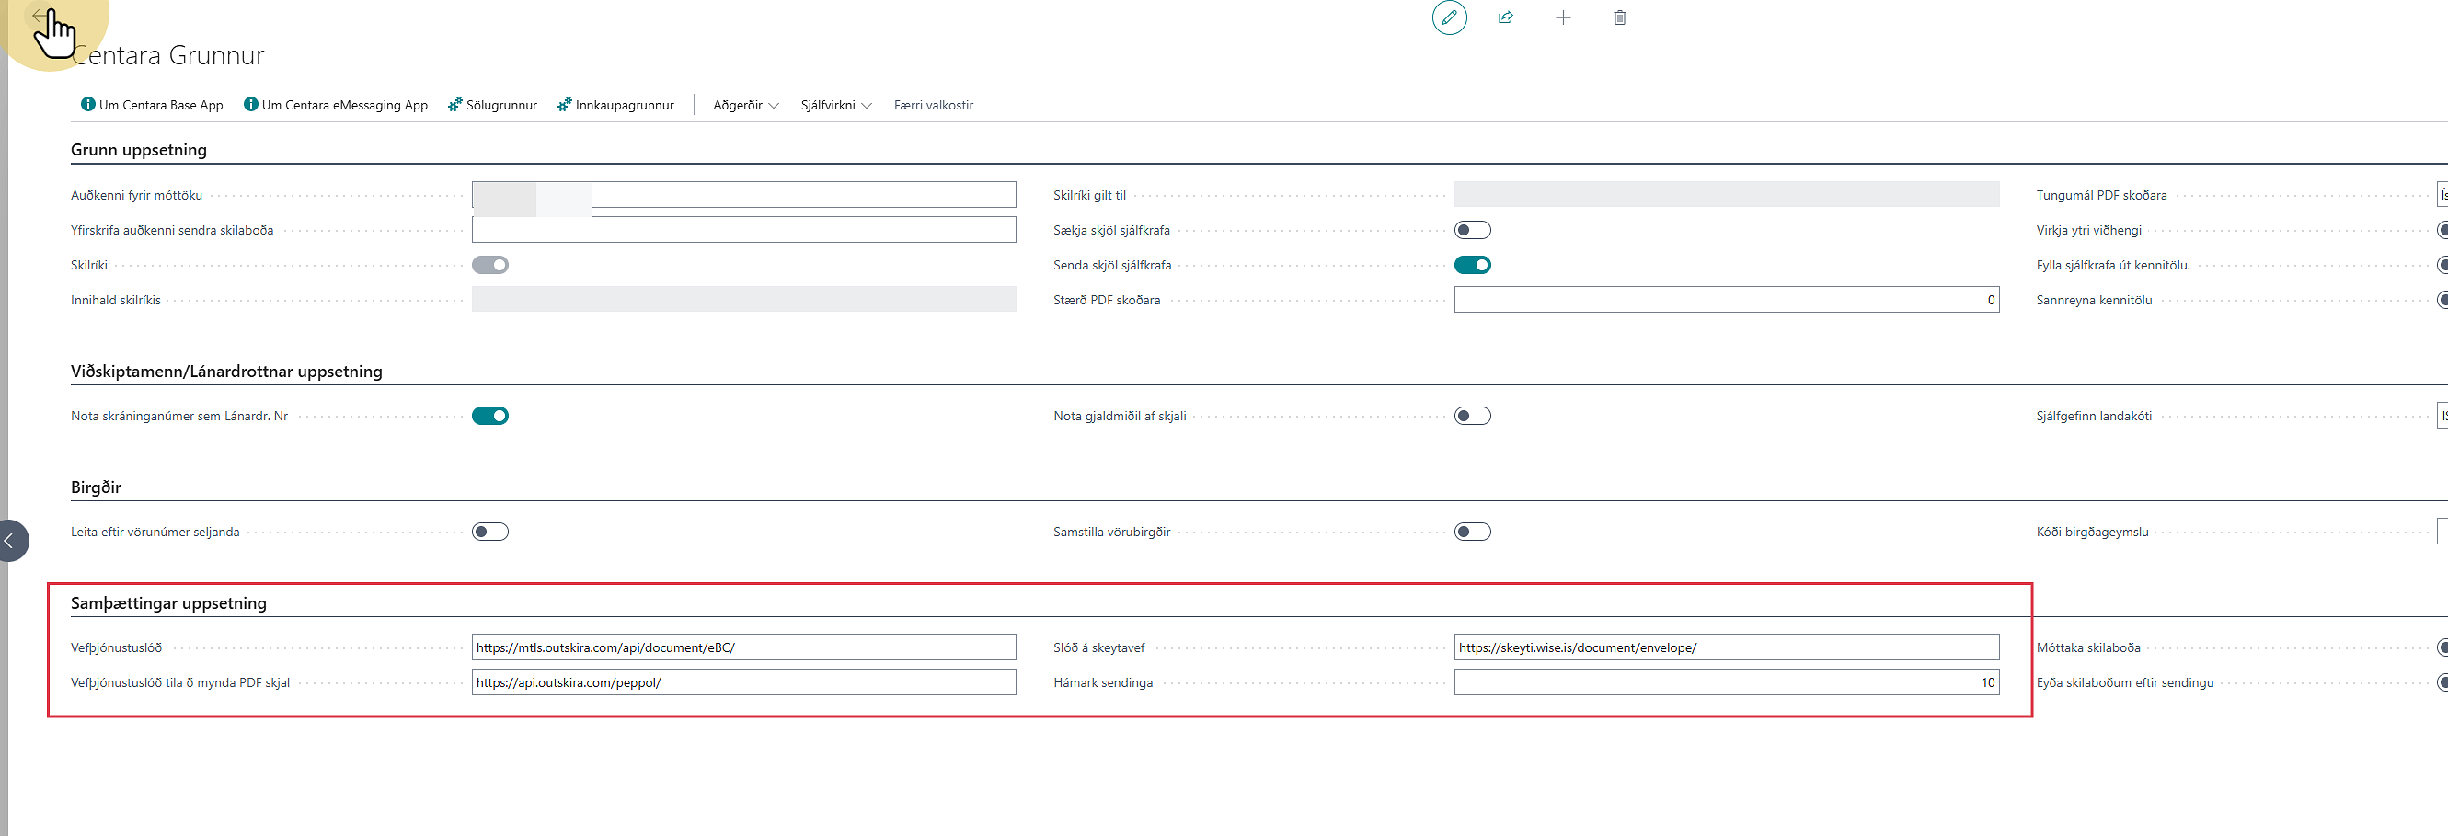
Task: Click the share icon
Action: pos(1506,17)
